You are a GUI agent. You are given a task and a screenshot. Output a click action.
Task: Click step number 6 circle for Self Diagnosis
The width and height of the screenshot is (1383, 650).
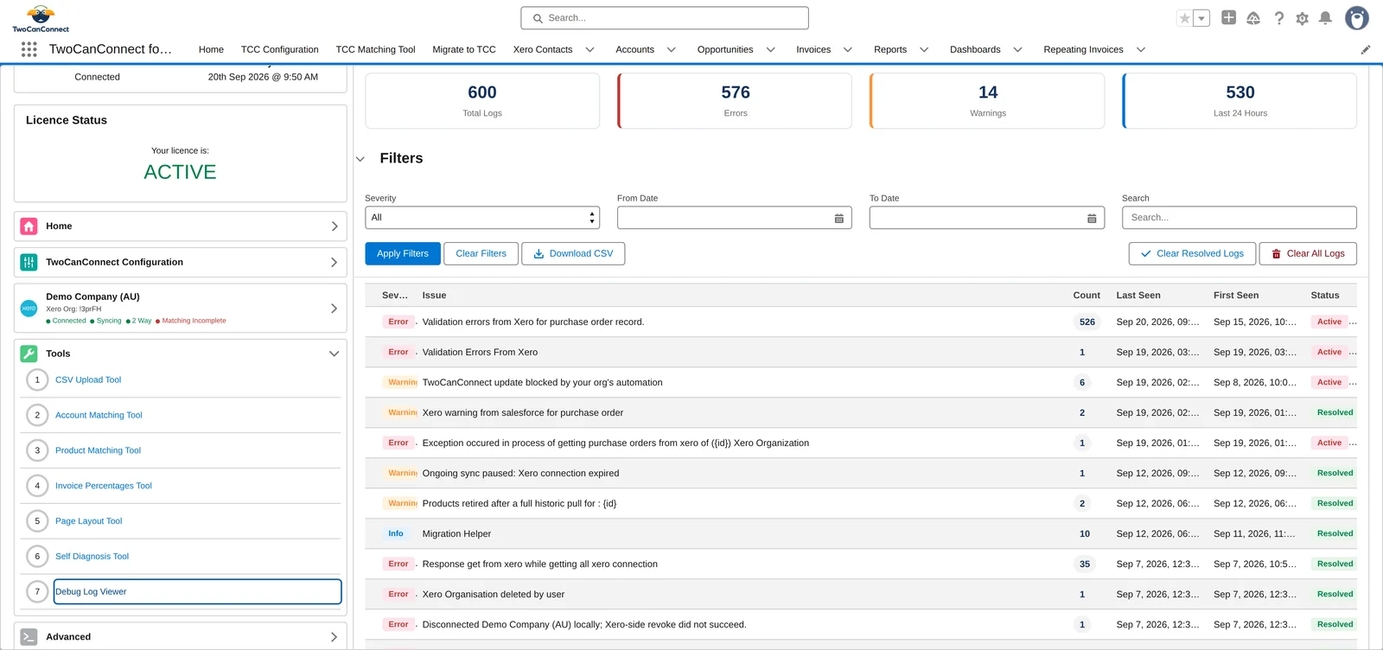(37, 557)
